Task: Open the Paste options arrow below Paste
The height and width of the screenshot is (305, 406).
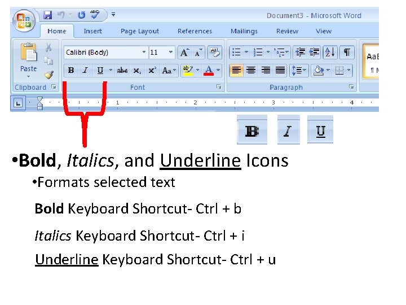Action: 29,76
